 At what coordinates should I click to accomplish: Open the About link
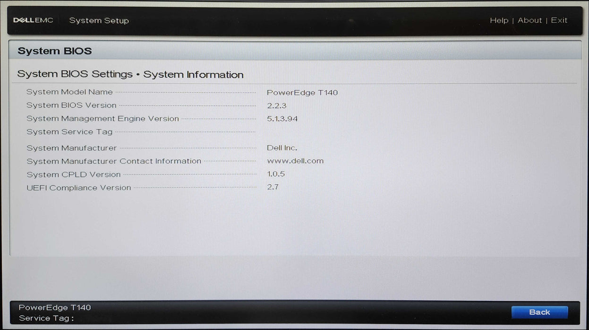(529, 20)
